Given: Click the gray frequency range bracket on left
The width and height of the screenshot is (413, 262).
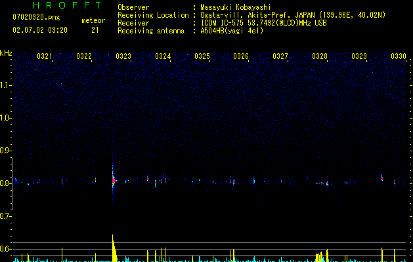Looking at the screenshot, I should coord(12,183).
